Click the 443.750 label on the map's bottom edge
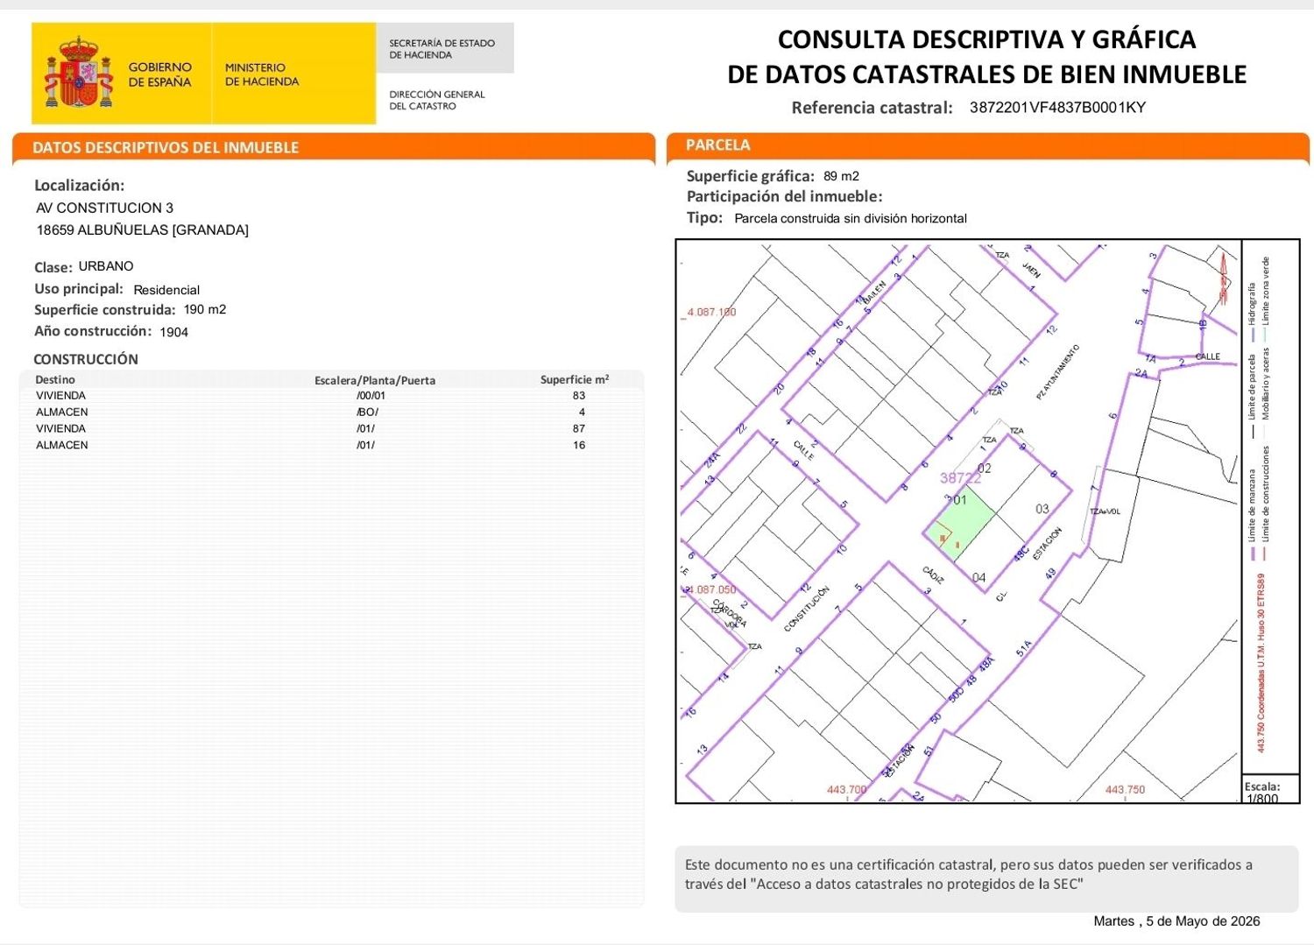 click(1125, 790)
